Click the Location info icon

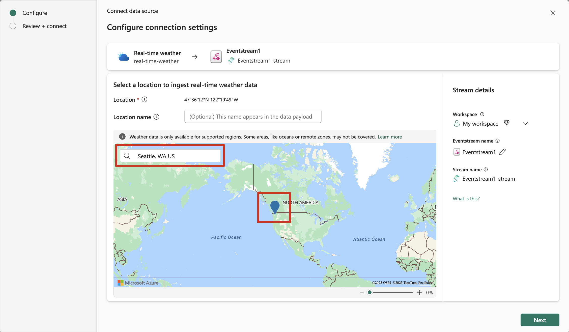coord(145,99)
